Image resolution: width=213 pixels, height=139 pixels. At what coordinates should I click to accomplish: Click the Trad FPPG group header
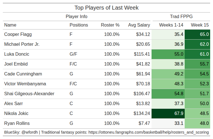pyautogui.click(x=181, y=17)
